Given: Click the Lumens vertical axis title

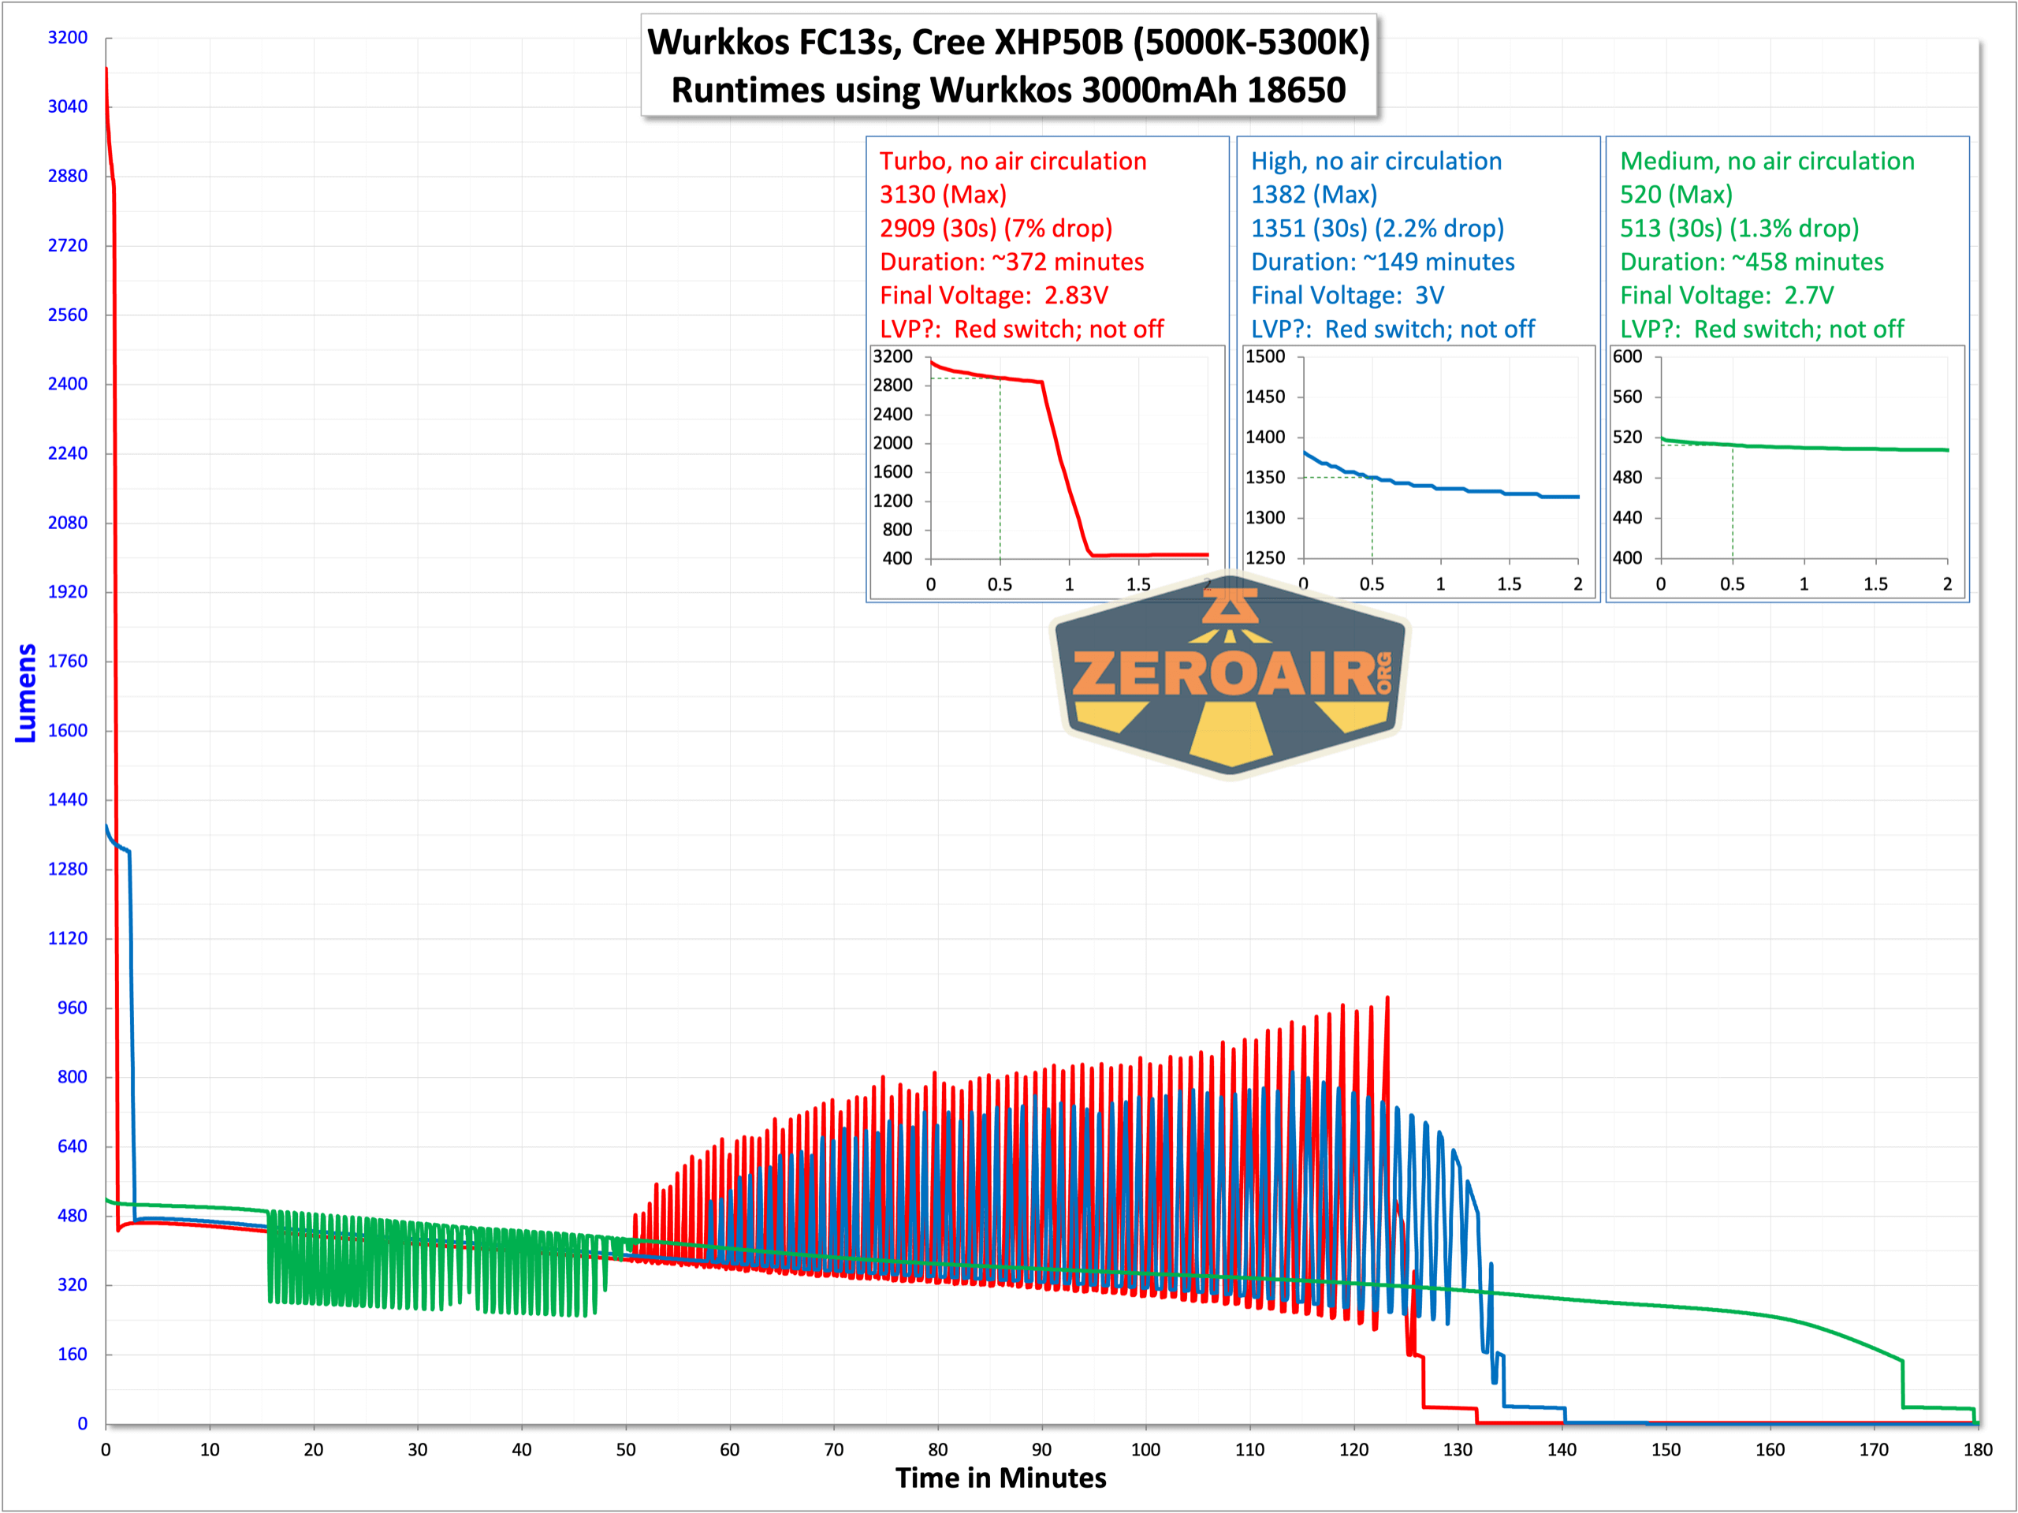Looking at the screenshot, I should [x=25, y=692].
